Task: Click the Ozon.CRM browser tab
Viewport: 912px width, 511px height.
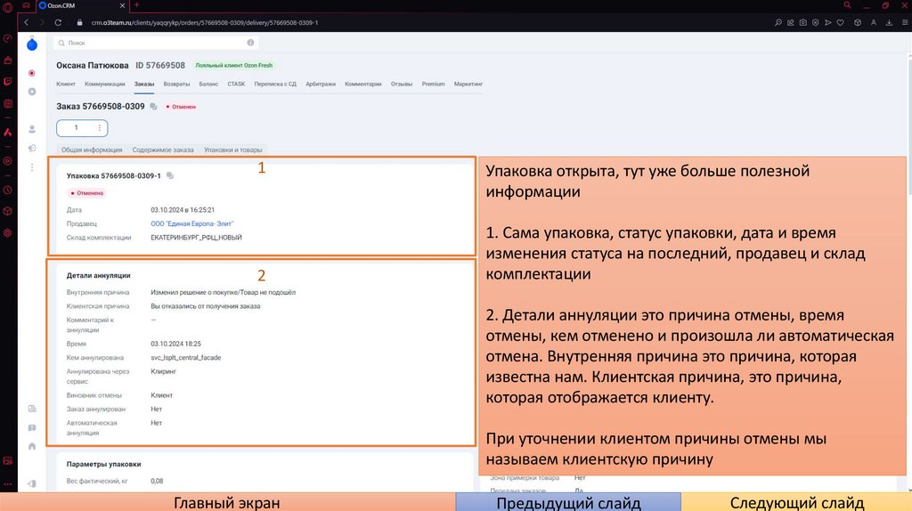Action: point(81,6)
